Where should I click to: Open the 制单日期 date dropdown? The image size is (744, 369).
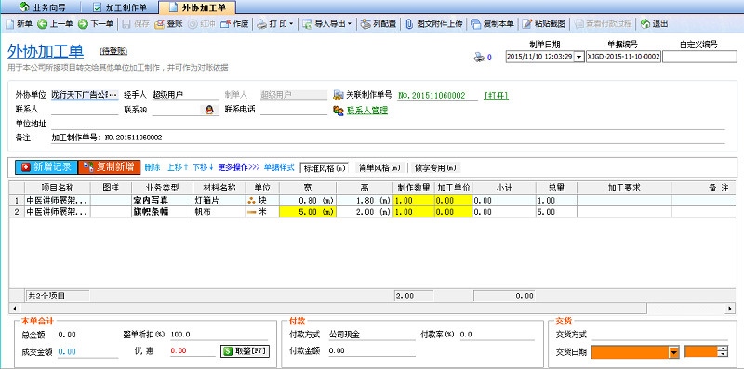pyautogui.click(x=578, y=57)
